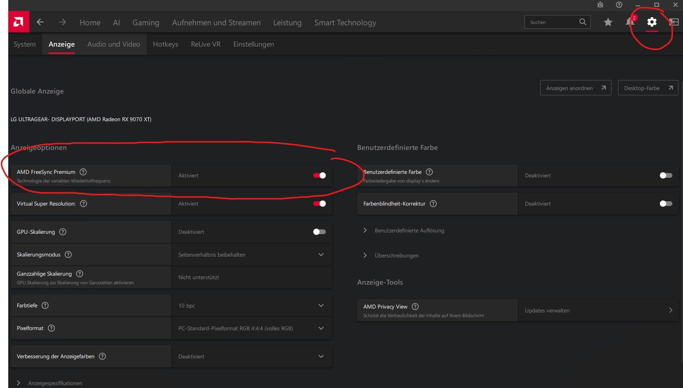Go forward with the right arrow
Screen dimensions: 683x388
click(x=62, y=22)
